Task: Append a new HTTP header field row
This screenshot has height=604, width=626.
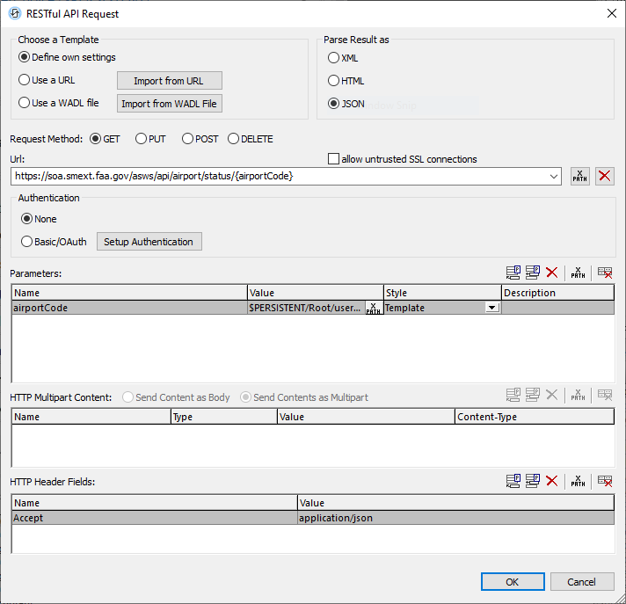Action: pyautogui.click(x=513, y=481)
